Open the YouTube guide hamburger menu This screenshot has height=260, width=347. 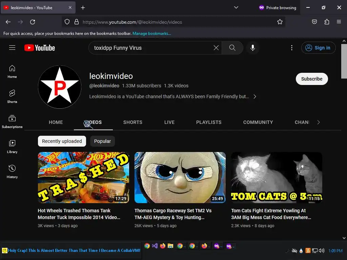coord(12,47)
